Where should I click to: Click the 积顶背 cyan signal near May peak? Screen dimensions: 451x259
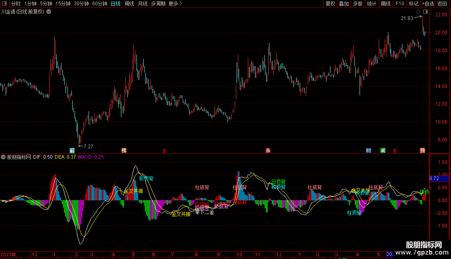[x=146, y=179]
